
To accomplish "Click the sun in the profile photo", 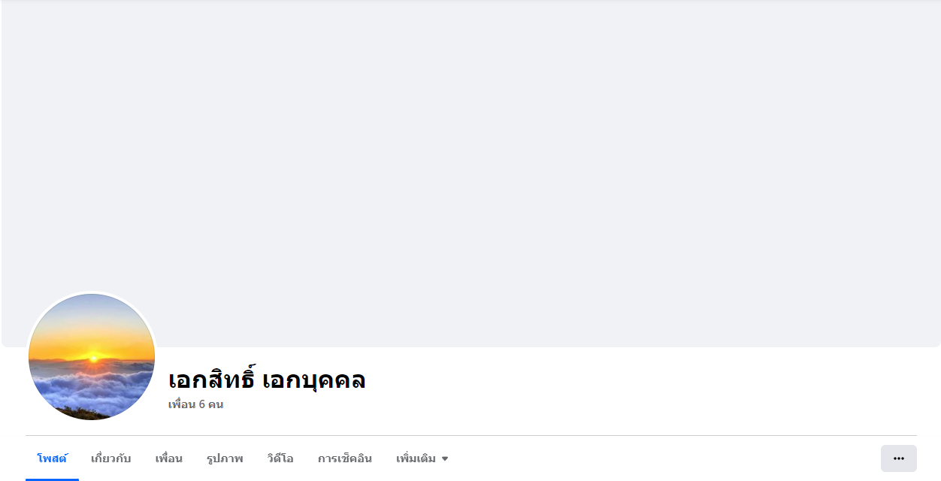I will (x=93, y=358).
